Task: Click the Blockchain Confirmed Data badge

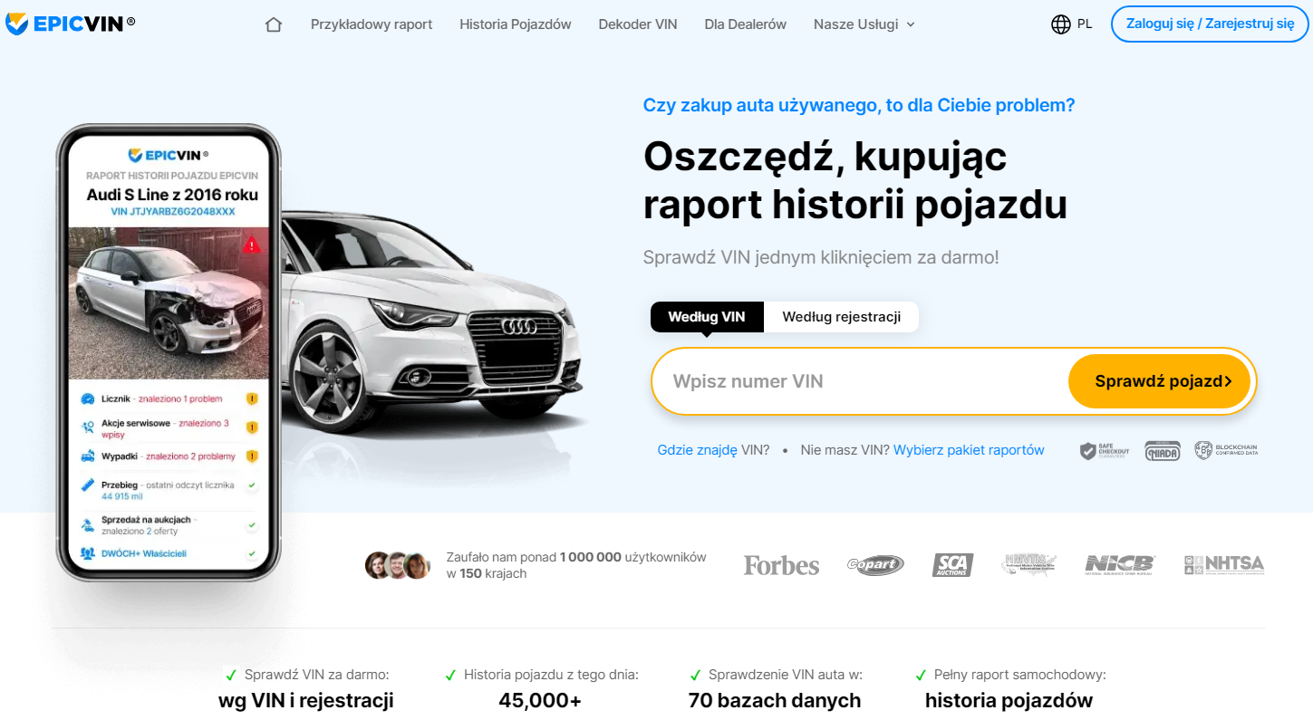Action: [x=1226, y=450]
